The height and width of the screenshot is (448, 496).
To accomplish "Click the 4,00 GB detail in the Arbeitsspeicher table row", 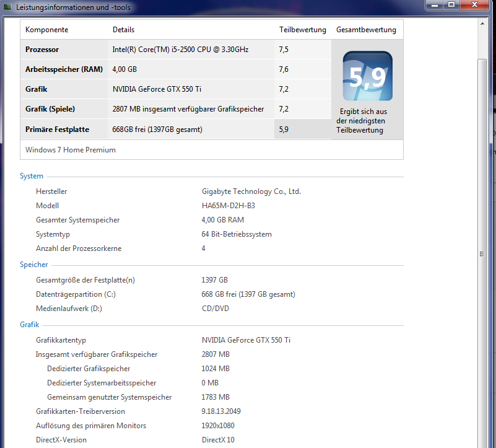I will (x=124, y=69).
